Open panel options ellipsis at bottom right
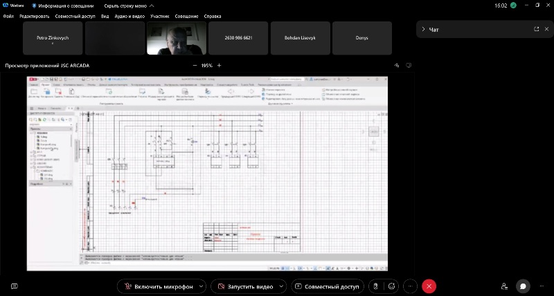The width and height of the screenshot is (554, 296). 542,286
